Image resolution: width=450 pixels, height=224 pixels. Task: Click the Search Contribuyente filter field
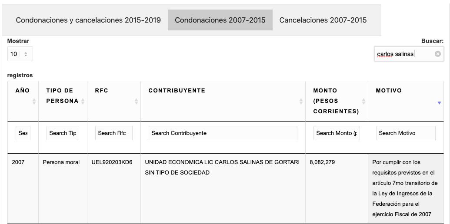[x=223, y=133]
